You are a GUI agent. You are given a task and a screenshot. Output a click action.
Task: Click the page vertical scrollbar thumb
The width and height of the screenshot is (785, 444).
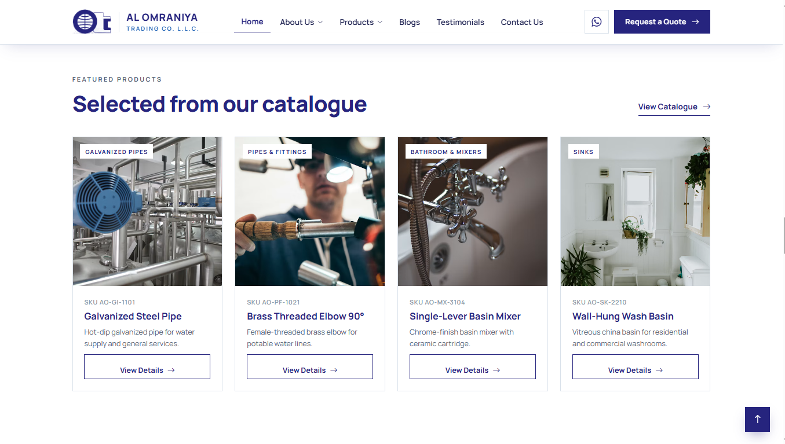click(x=784, y=236)
